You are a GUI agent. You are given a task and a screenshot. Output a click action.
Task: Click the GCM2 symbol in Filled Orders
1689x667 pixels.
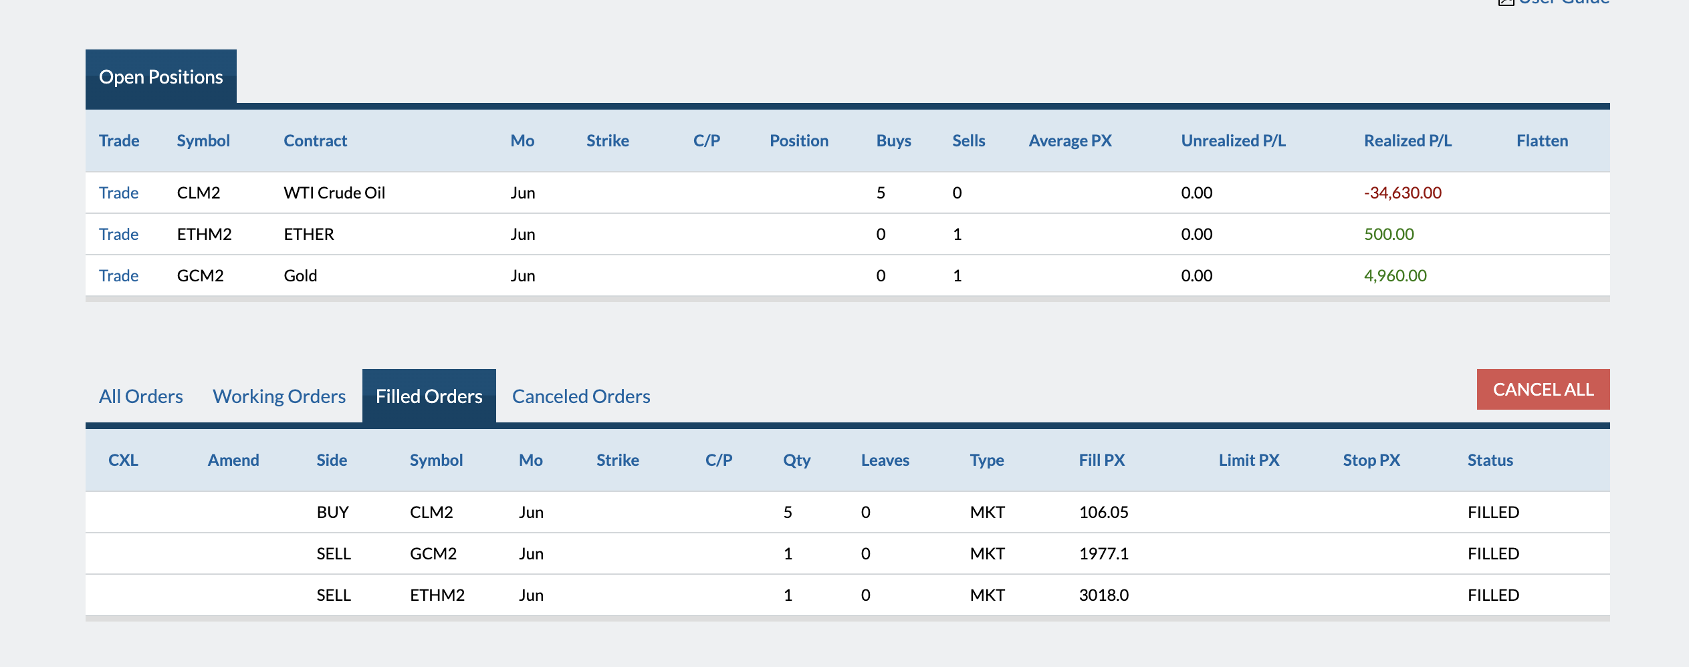[x=433, y=553]
